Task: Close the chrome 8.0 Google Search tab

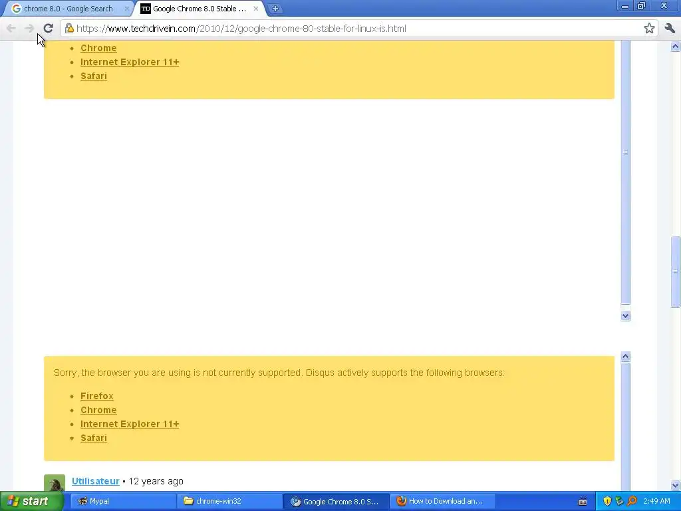Action: pos(127,9)
